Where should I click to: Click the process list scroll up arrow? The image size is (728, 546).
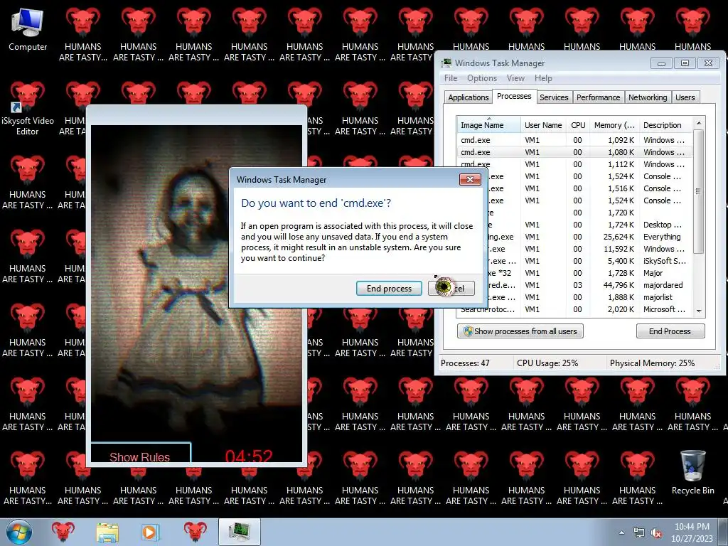[x=699, y=123]
